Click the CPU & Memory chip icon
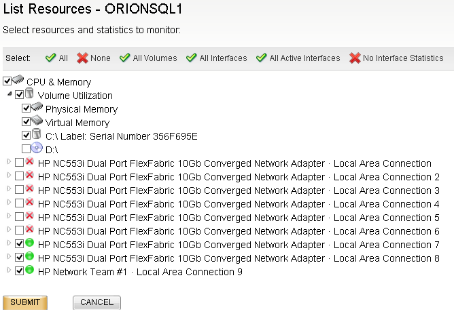Image resolution: width=454 pixels, height=322 pixels. point(18,79)
